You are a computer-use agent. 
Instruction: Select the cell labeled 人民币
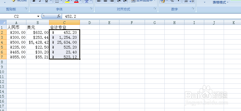[16, 27]
